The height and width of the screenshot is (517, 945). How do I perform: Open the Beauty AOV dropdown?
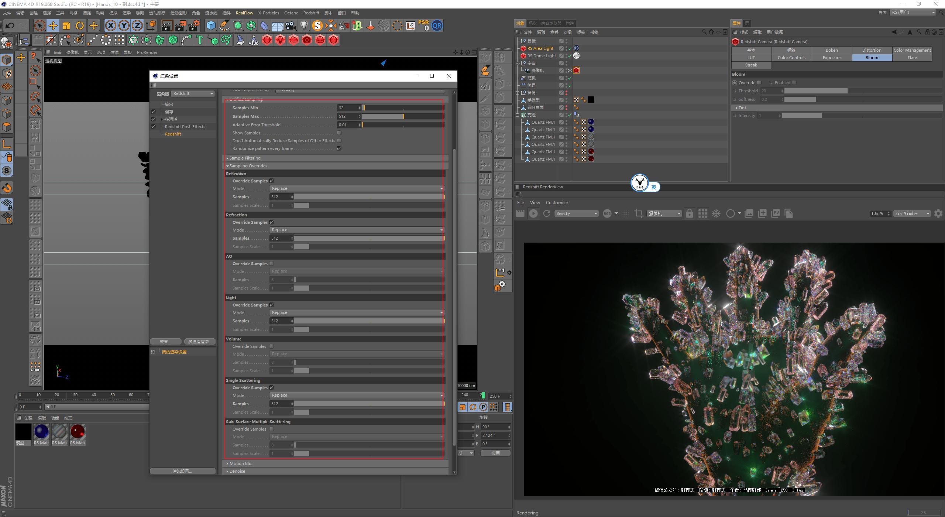coord(577,213)
